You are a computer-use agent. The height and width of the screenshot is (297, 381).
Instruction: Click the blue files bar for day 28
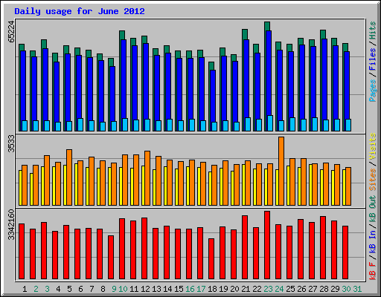[x=324, y=85]
